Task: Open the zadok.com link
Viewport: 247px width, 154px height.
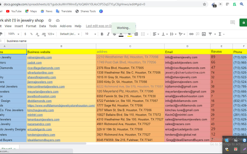Action: tap(35, 63)
